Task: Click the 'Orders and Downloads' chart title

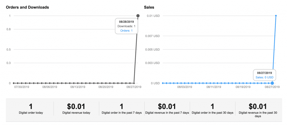Action: coord(27,7)
